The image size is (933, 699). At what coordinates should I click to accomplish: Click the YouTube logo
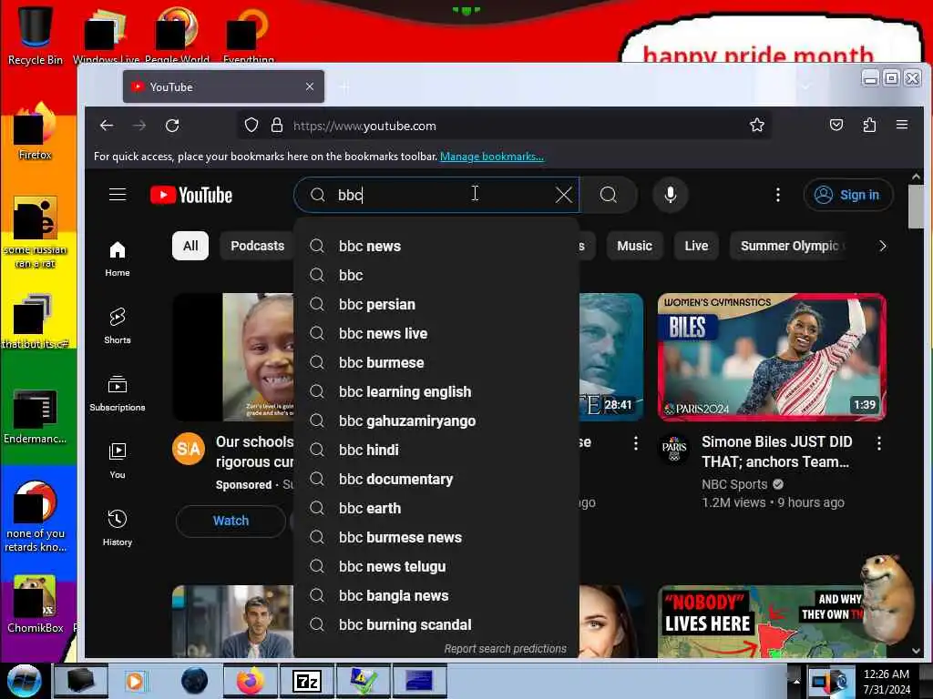pos(191,195)
